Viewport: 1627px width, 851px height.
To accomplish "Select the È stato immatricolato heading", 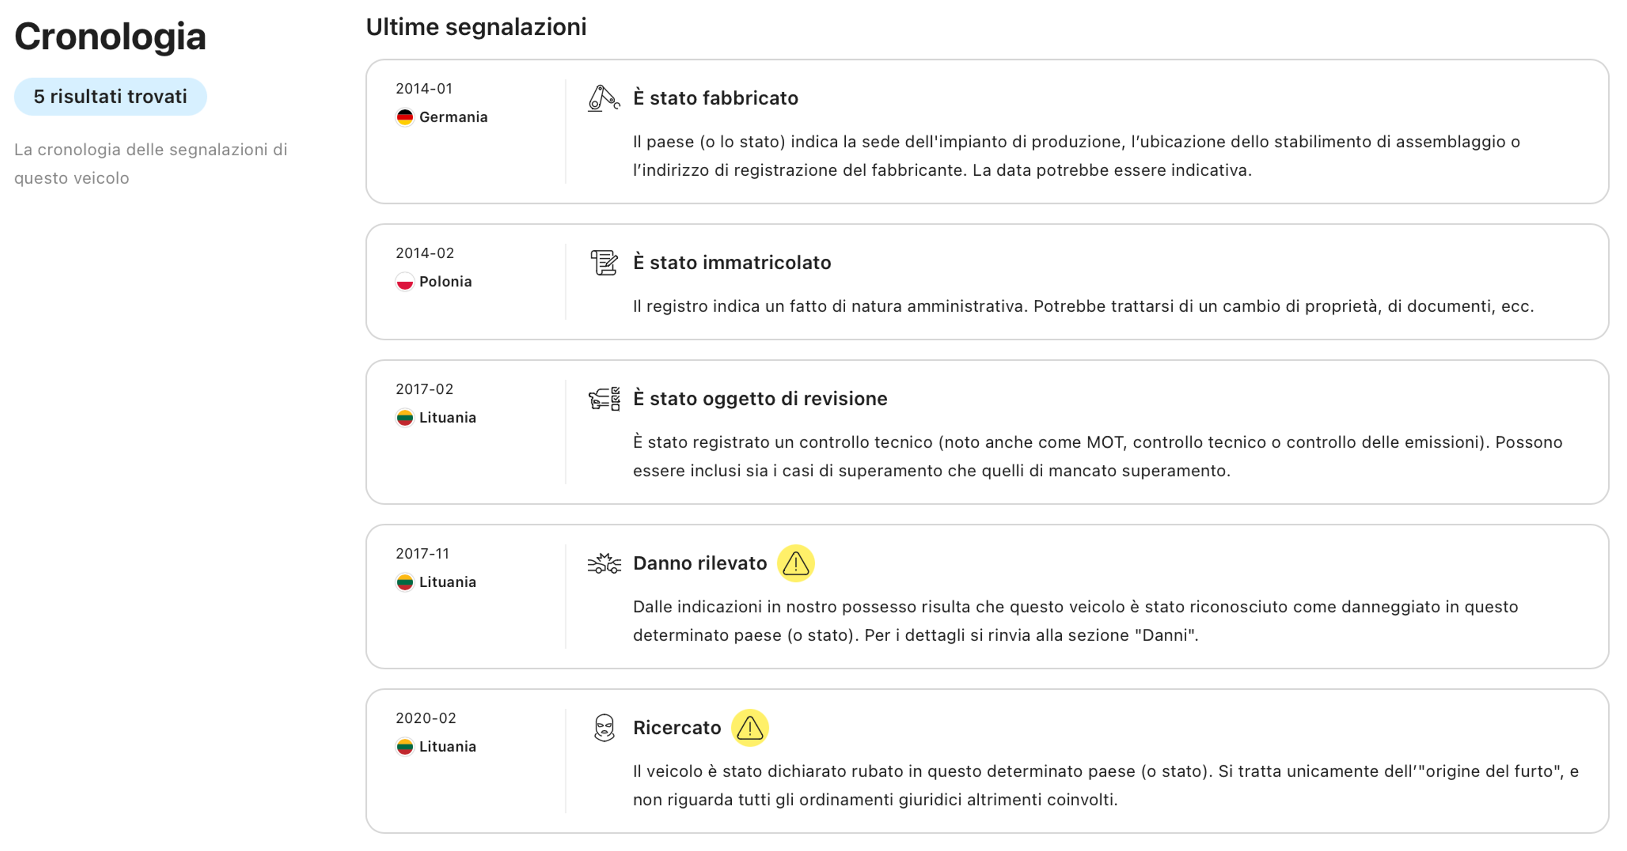I will [x=732, y=262].
